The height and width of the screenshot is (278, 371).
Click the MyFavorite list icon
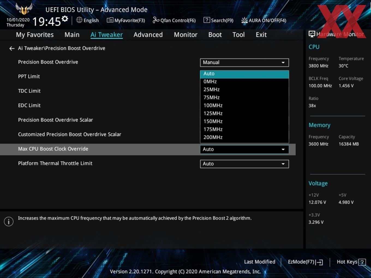(x=110, y=20)
